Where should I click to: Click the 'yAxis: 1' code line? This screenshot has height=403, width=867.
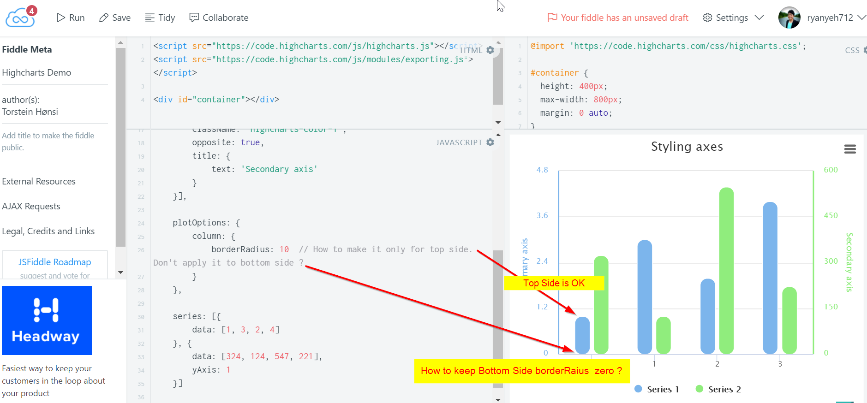(211, 370)
